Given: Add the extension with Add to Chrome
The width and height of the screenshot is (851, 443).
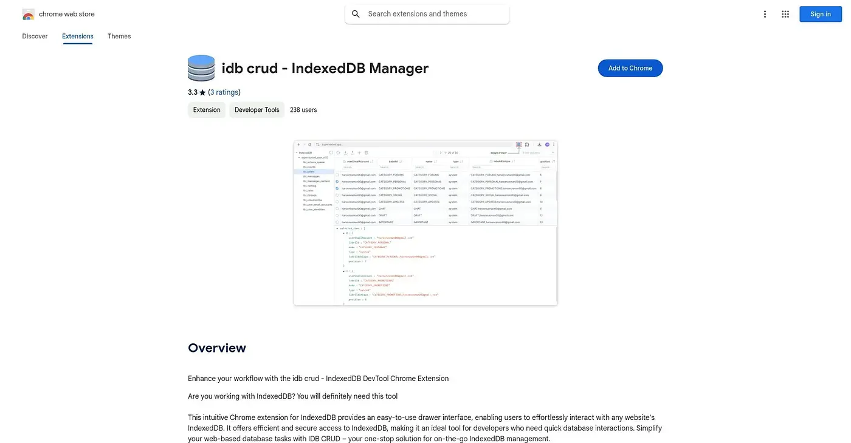Looking at the screenshot, I should 630,68.
